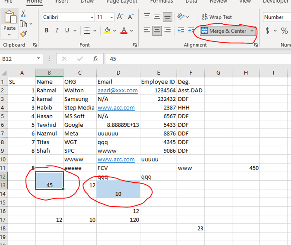This screenshot has width=291, height=245.
Task: Select the Format Painter brush
Action: [x=23, y=34]
